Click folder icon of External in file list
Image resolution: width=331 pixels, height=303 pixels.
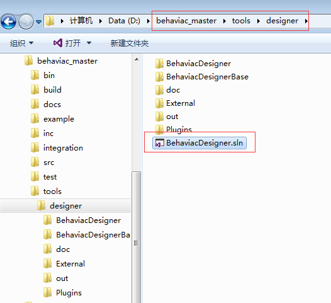click(x=159, y=103)
